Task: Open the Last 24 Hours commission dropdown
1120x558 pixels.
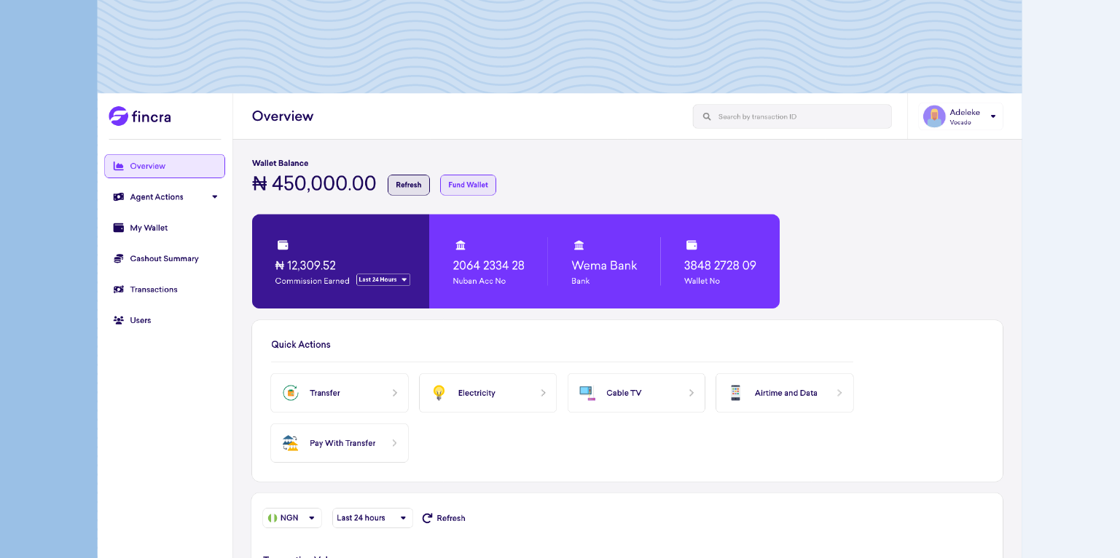Action: (383, 279)
